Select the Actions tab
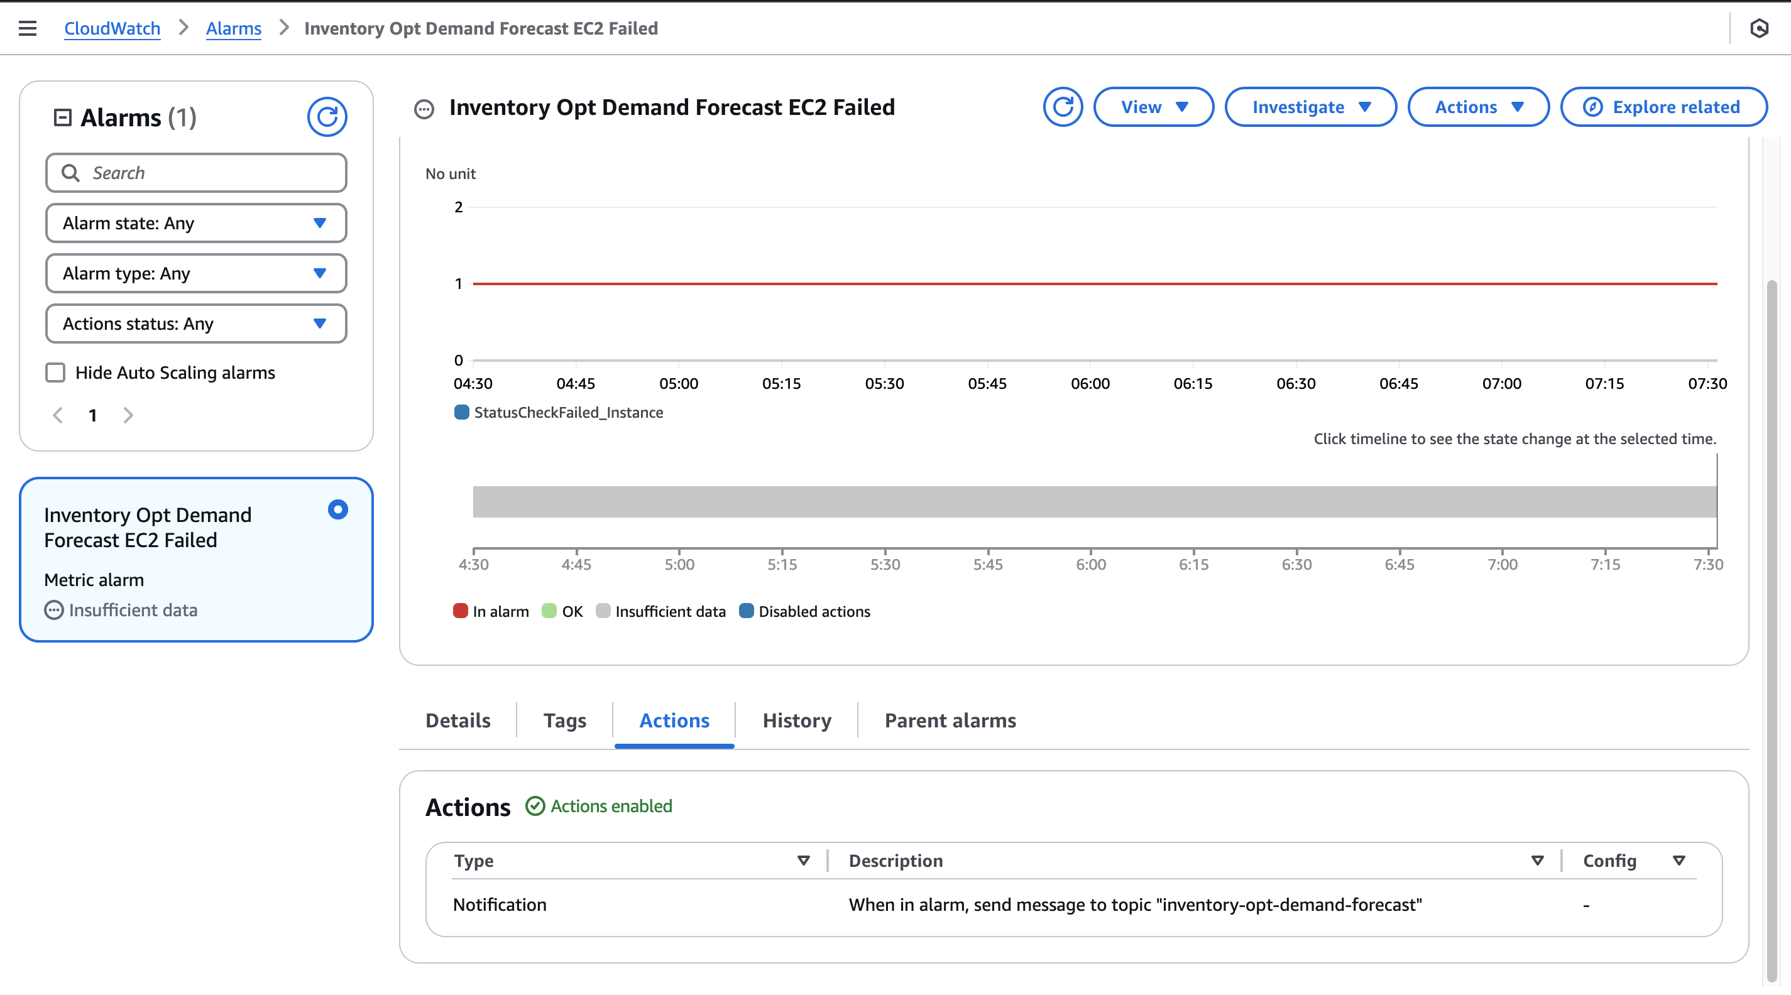This screenshot has width=1791, height=995. [x=674, y=720]
